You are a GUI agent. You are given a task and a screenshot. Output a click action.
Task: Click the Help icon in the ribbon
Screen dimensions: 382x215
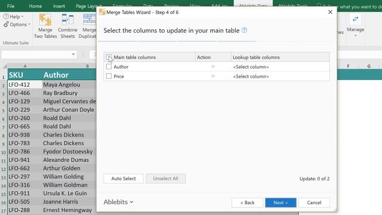(6, 17)
